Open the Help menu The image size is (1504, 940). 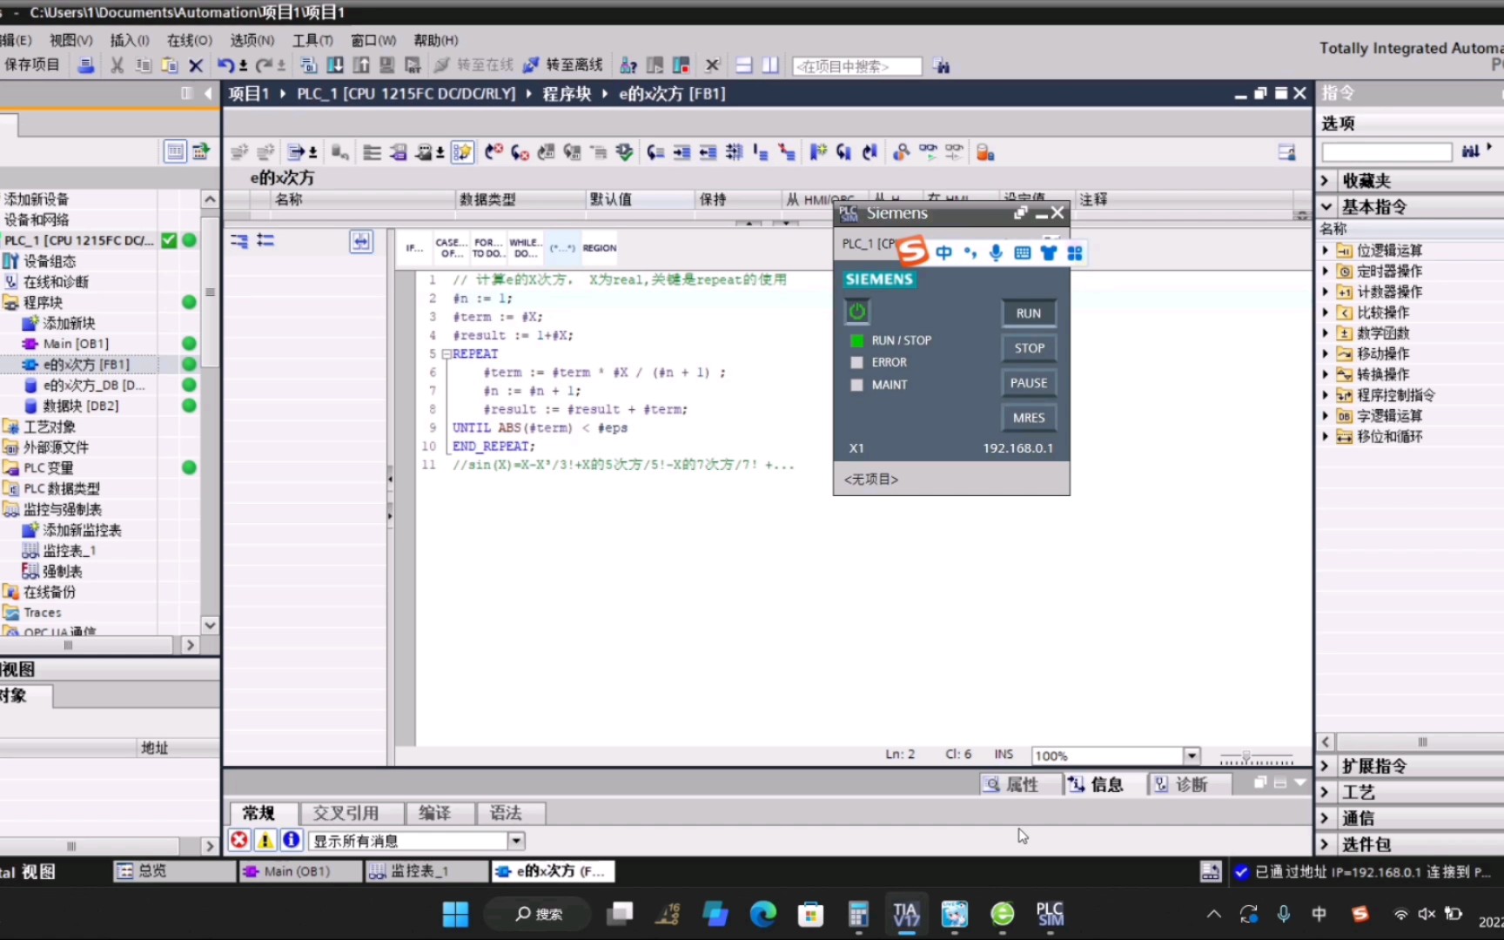point(436,40)
